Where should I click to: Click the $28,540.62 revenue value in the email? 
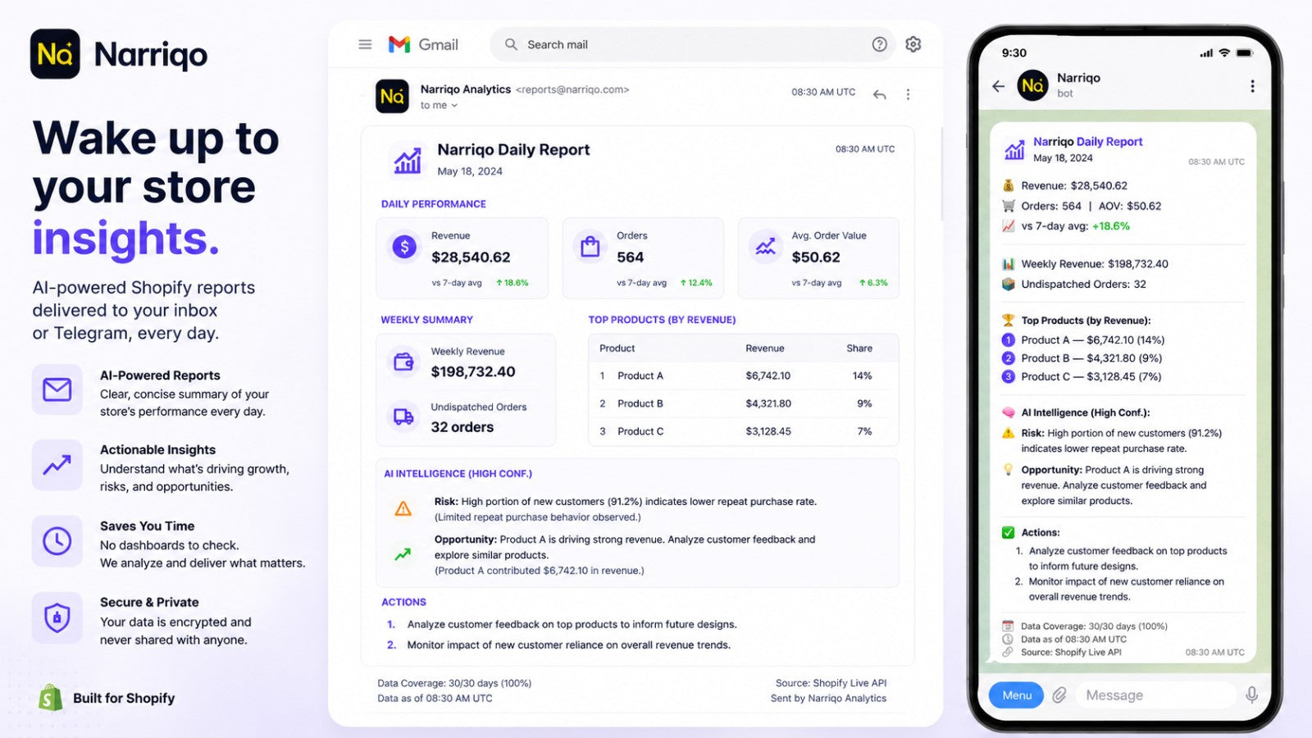pyautogui.click(x=471, y=257)
